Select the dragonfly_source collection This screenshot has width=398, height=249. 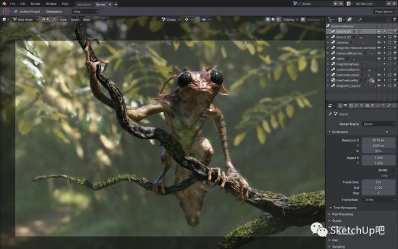348,86
